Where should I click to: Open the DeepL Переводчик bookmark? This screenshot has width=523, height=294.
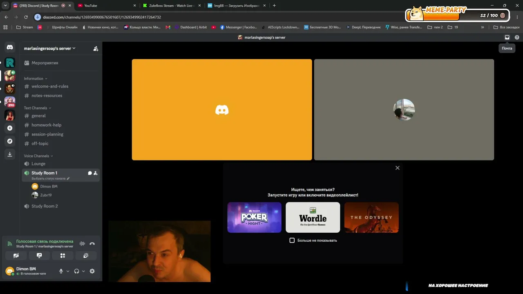[x=363, y=27]
